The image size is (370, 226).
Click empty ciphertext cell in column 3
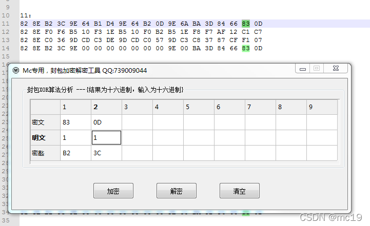[137, 122]
